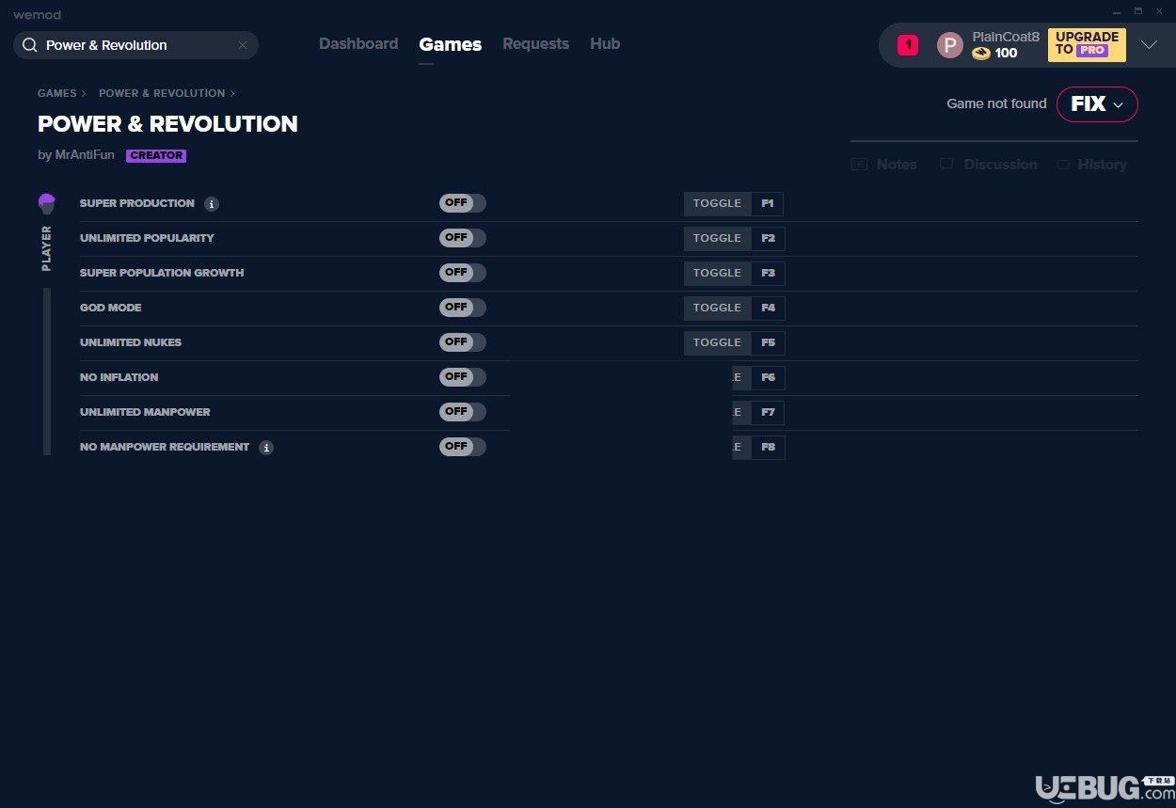Open creator MrAntiFun's profile link
The height and width of the screenshot is (808, 1176).
point(85,155)
